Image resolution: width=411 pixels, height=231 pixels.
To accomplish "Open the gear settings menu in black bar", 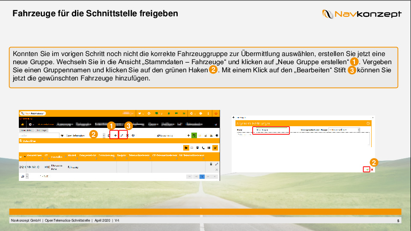I will click(x=30, y=124).
